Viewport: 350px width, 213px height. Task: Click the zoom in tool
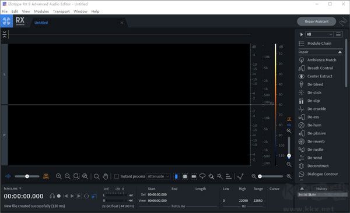click(x=59, y=176)
